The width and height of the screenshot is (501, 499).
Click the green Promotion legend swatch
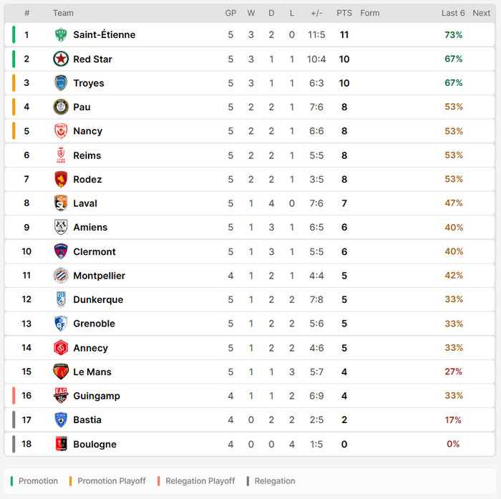point(12,481)
